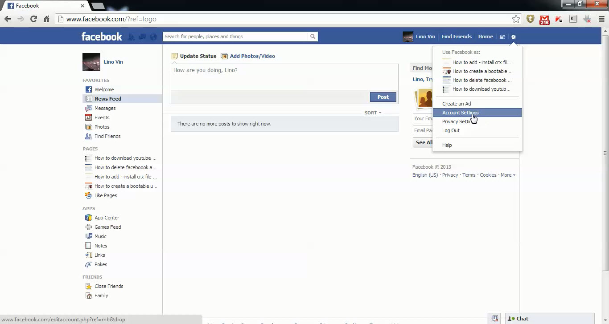Click the Cookies footer link
This screenshot has width=609, height=324.
pos(488,175)
